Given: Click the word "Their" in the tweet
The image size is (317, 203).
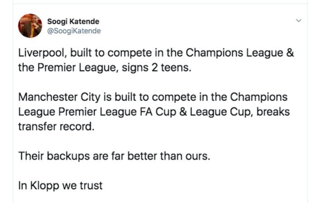Looking at the screenshot, I should pos(30,156).
